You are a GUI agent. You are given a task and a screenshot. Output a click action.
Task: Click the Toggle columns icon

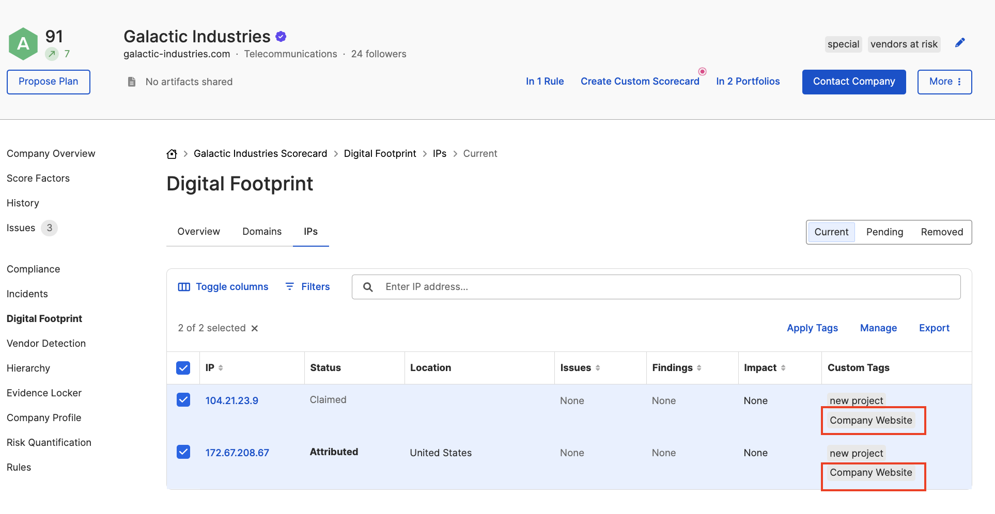click(184, 287)
